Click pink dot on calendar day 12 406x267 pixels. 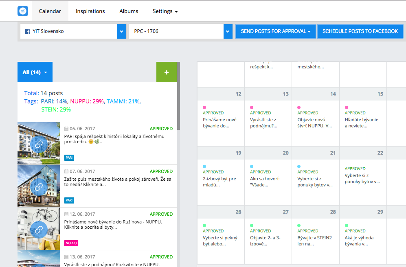[204, 107]
